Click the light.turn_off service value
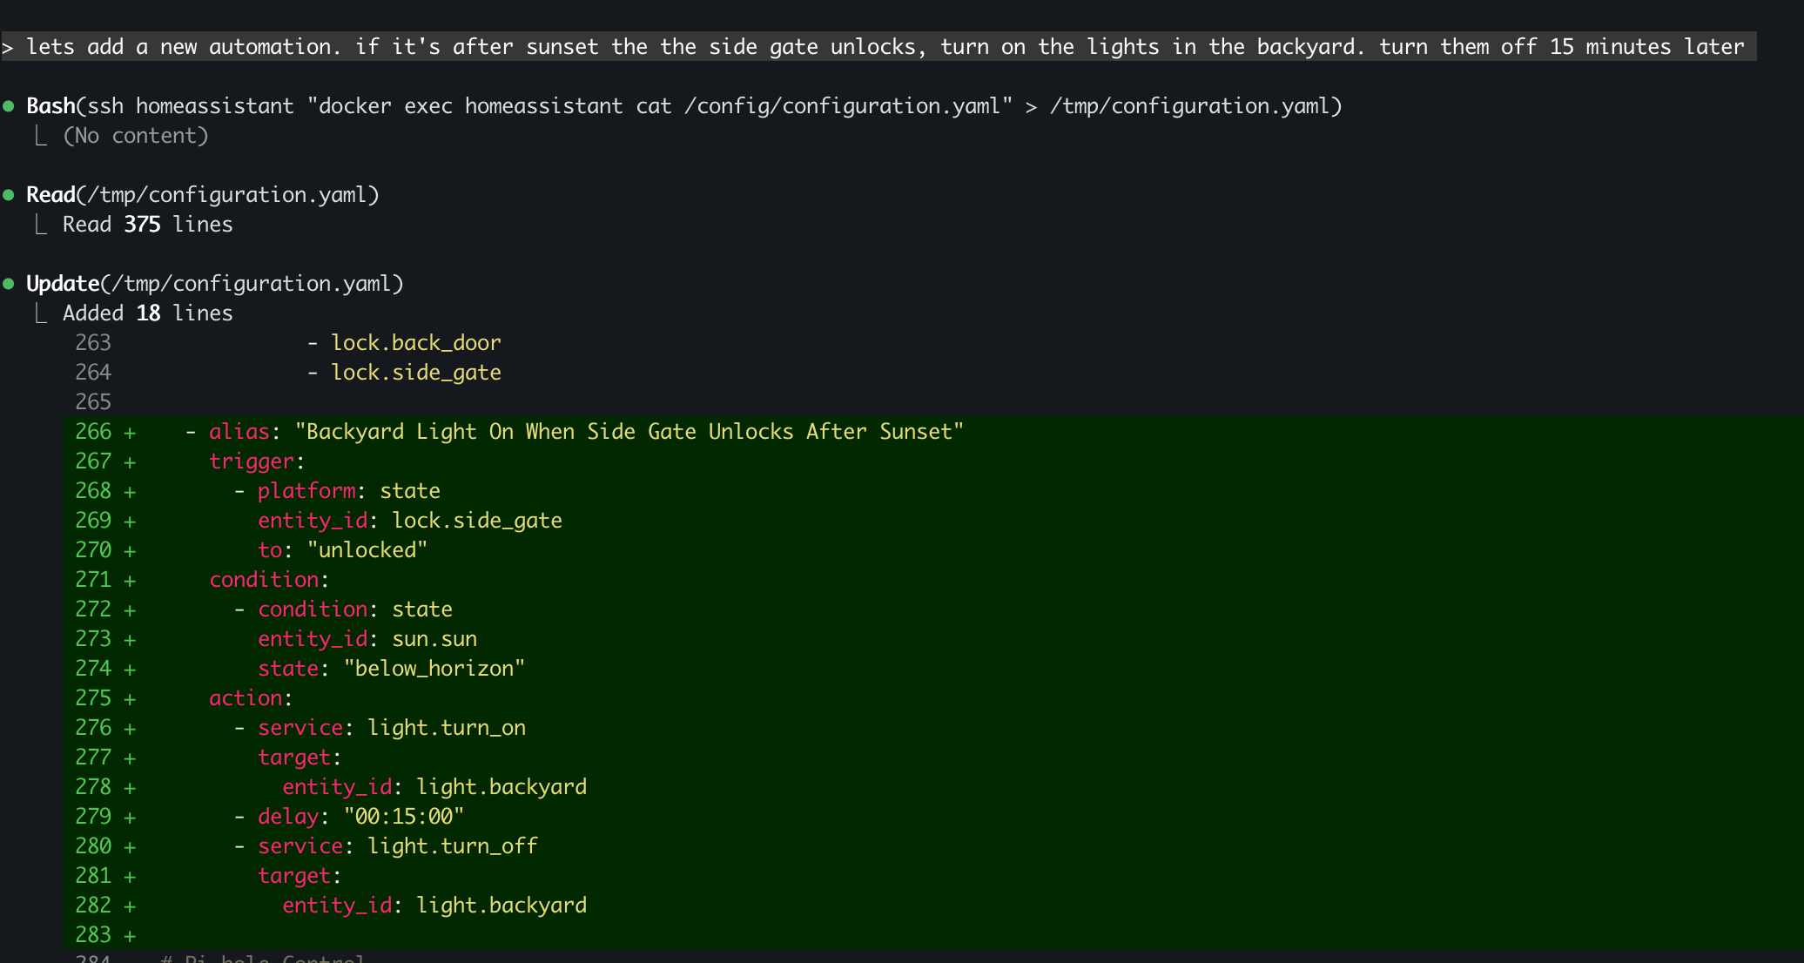The image size is (1804, 963). point(453,846)
